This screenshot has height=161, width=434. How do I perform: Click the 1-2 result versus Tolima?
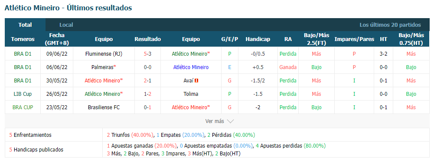(x=147, y=94)
